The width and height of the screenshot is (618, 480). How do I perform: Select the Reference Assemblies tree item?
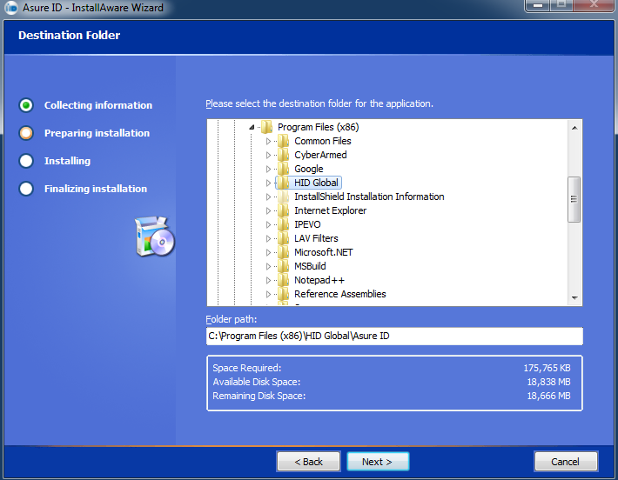(x=340, y=294)
